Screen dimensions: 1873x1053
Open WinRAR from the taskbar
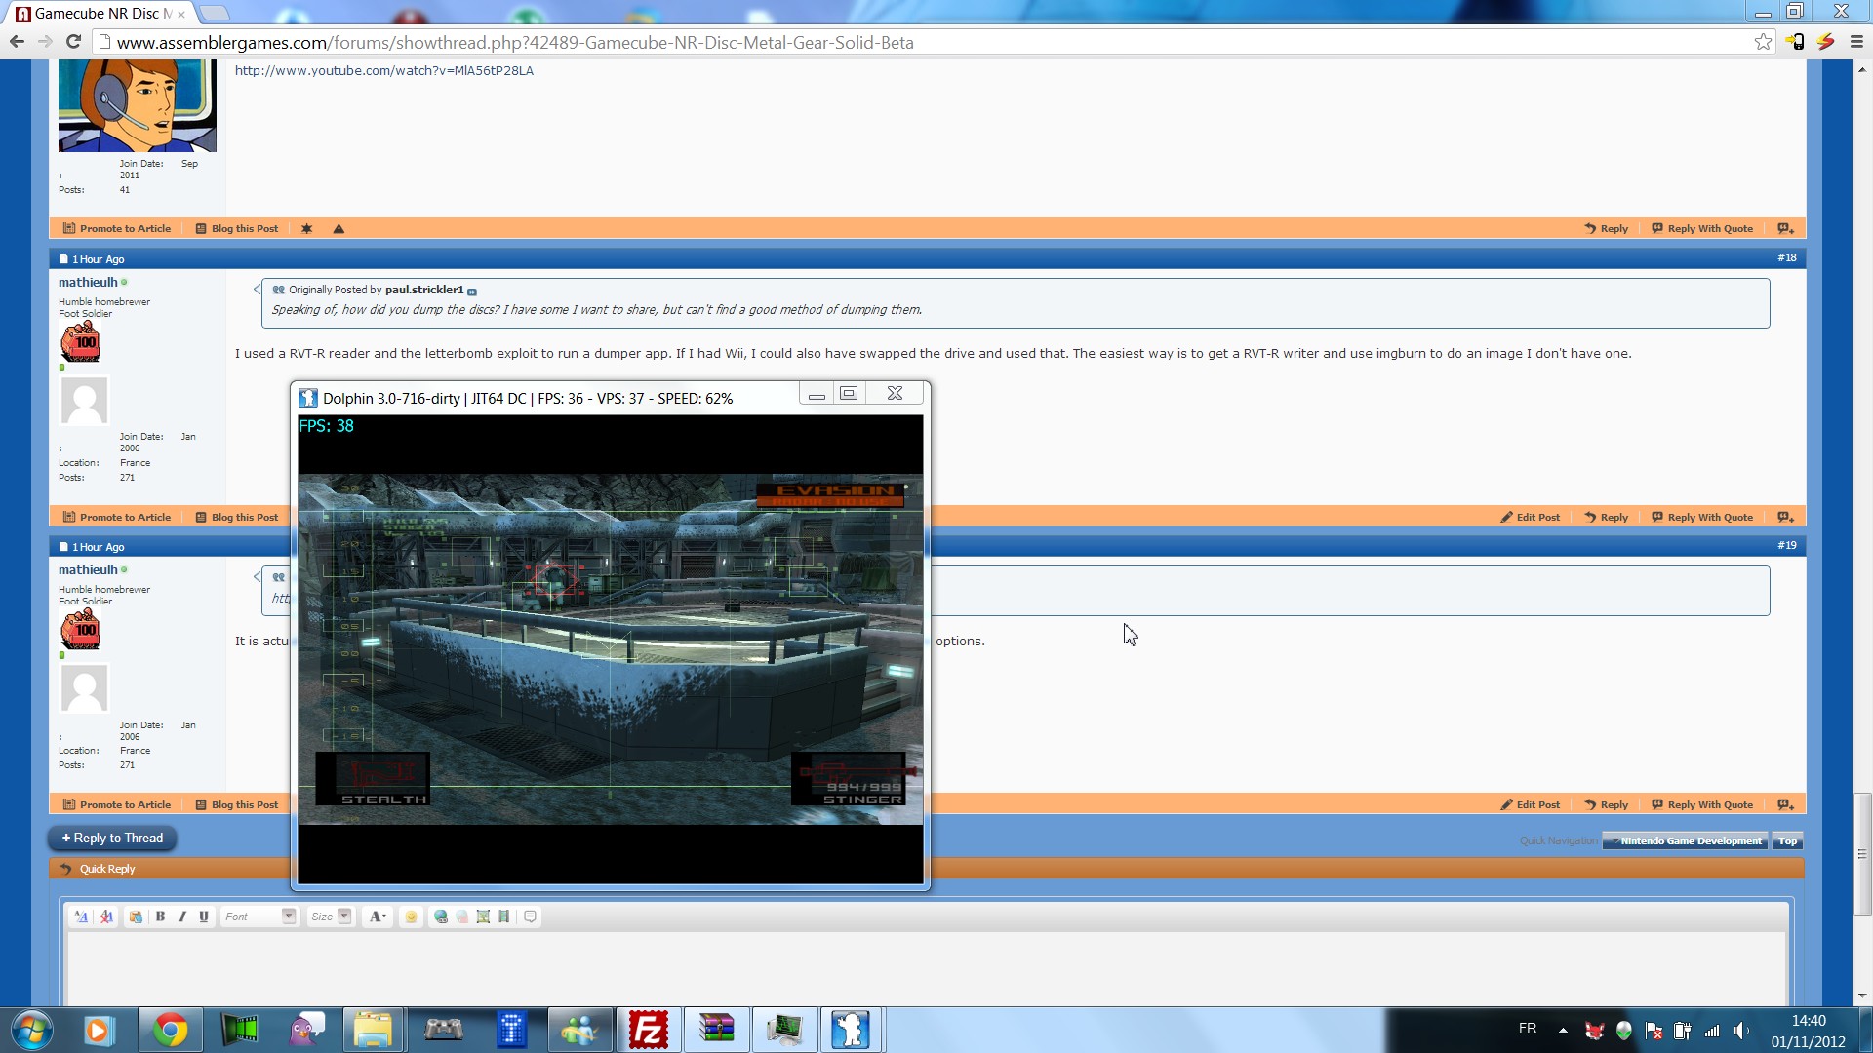(717, 1030)
